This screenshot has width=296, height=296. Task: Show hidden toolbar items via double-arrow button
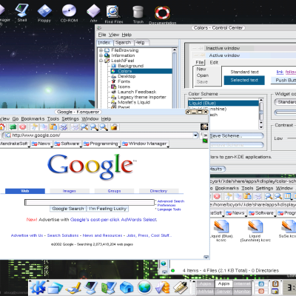coord(205,135)
